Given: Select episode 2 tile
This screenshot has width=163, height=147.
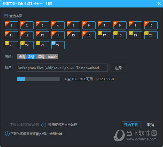Looking at the screenshot, I should point(27,25).
